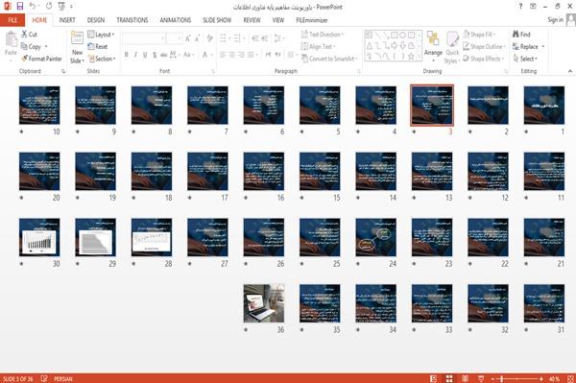Switch to Slide Sorter view in status bar
Screen dimensions: 576x383
coord(449,378)
